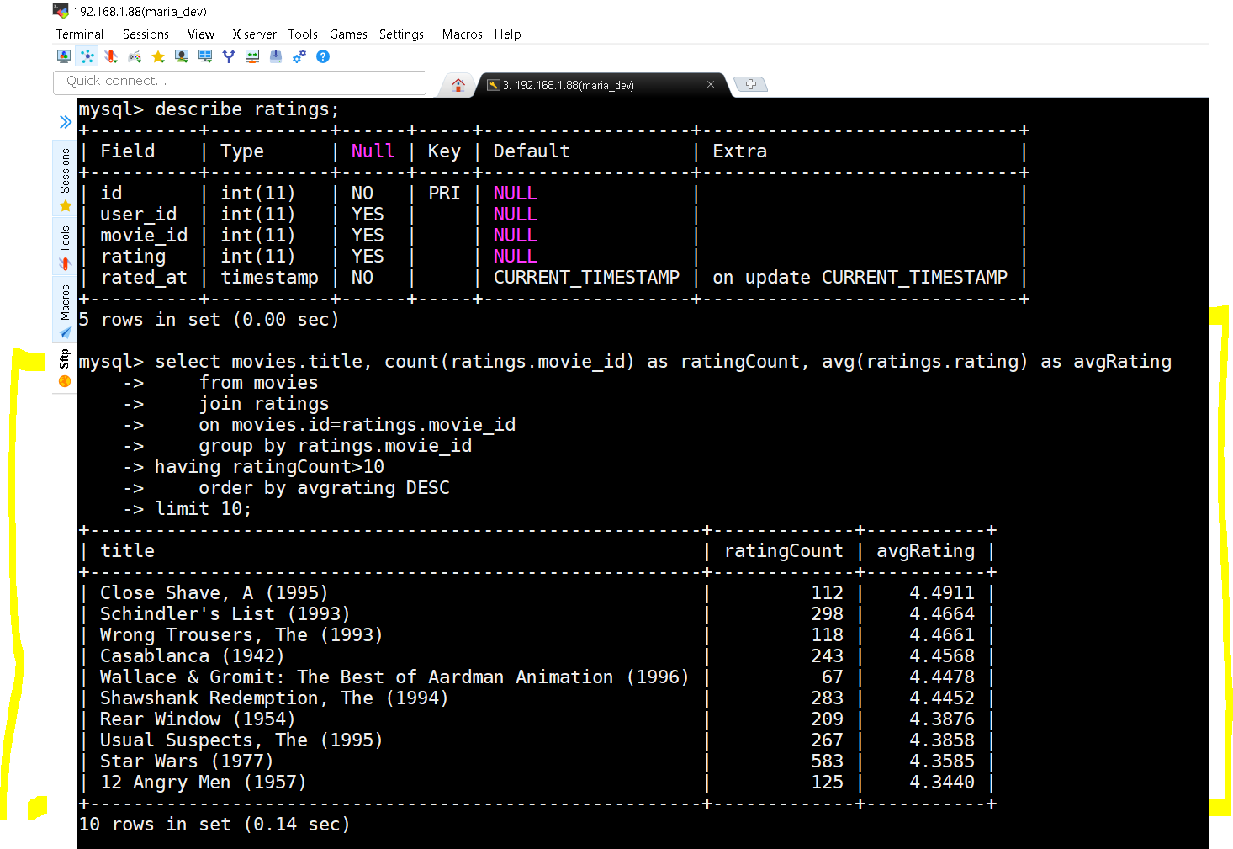The width and height of the screenshot is (1233, 849).
Task: Switch to the Sftp sidebar tab
Action: [65, 368]
